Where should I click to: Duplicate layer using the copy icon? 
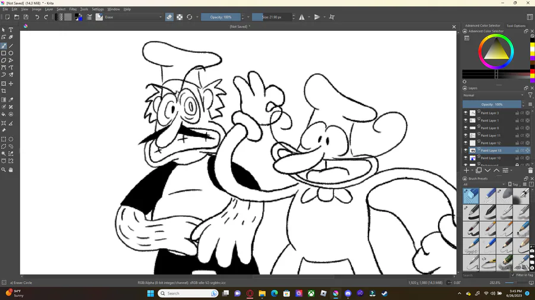pos(479,170)
